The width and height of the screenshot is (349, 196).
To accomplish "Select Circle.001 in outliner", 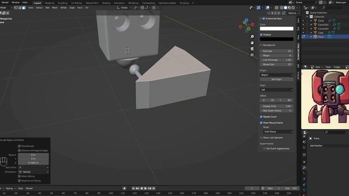I will click(x=323, y=24).
